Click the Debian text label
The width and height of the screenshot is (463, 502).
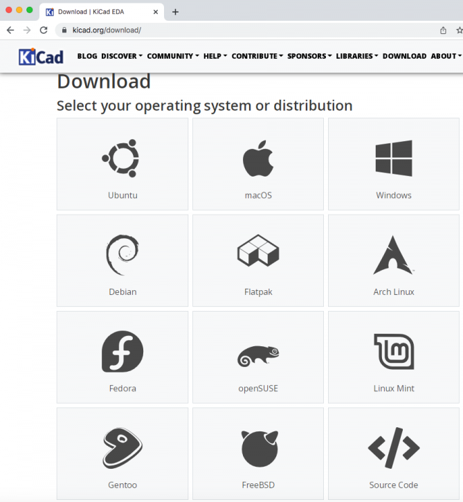click(x=122, y=292)
